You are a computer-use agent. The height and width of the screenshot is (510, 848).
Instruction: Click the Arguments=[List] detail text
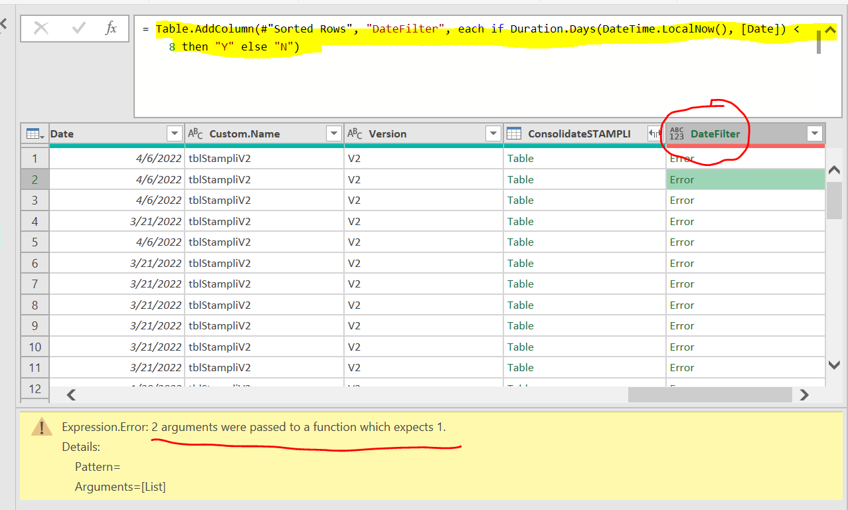[120, 487]
